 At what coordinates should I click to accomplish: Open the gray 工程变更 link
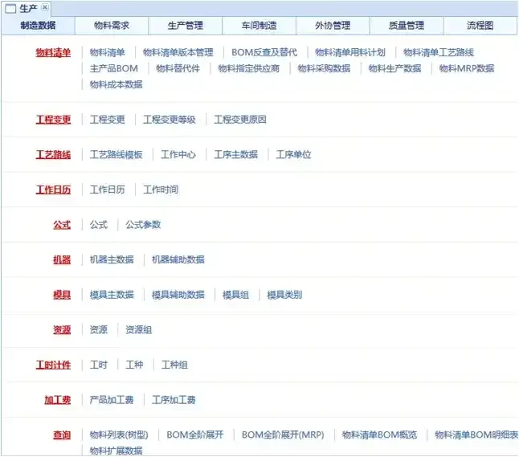pyautogui.click(x=107, y=120)
